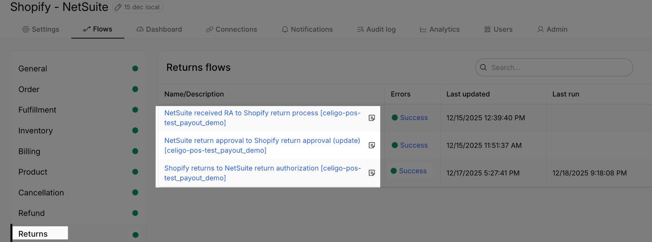The height and width of the screenshot is (242, 652).
Task: Select Inventory flow group in sidebar
Action: (78, 131)
